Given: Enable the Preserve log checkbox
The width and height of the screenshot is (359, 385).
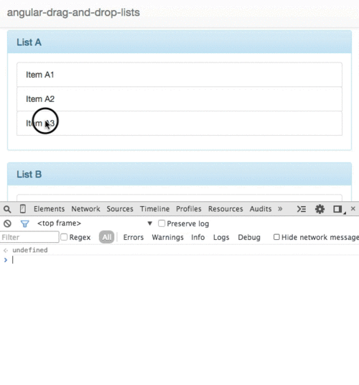Looking at the screenshot, I should (x=162, y=223).
